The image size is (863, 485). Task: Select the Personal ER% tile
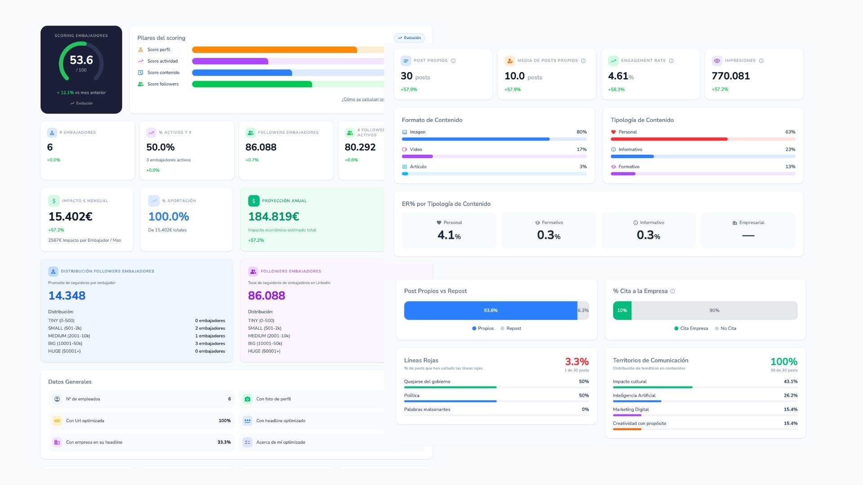click(449, 231)
